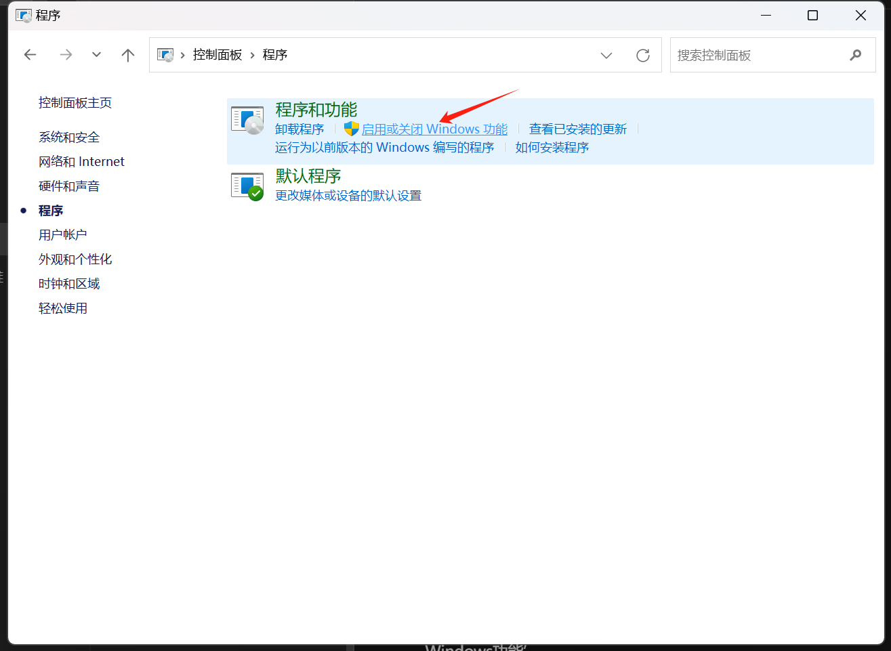
Task: Open 轻松使用 category
Action: tap(63, 308)
